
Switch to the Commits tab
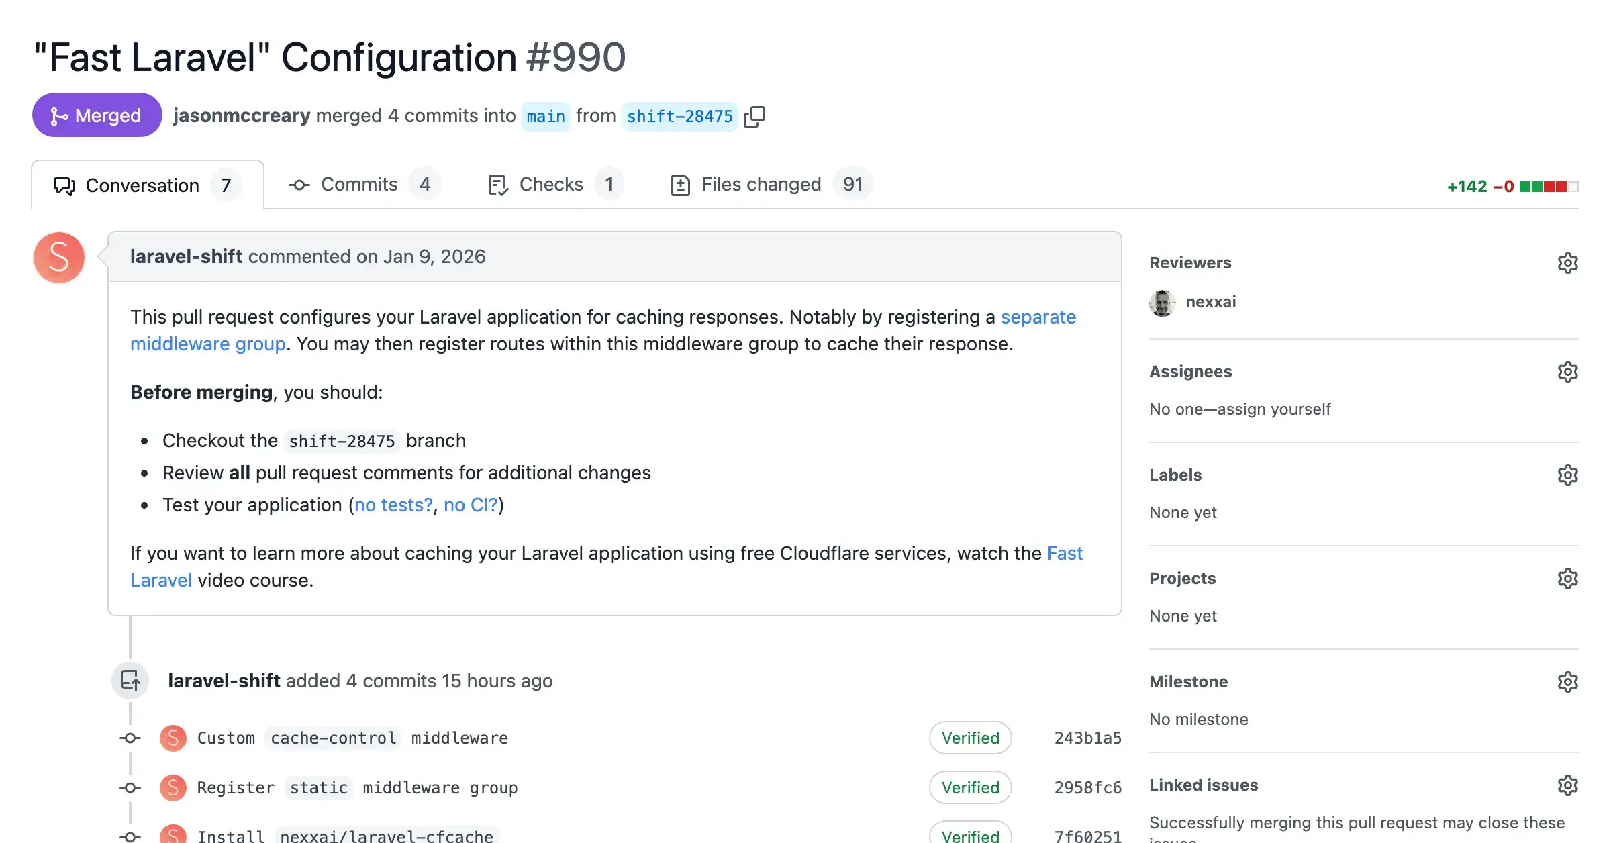pos(359,184)
